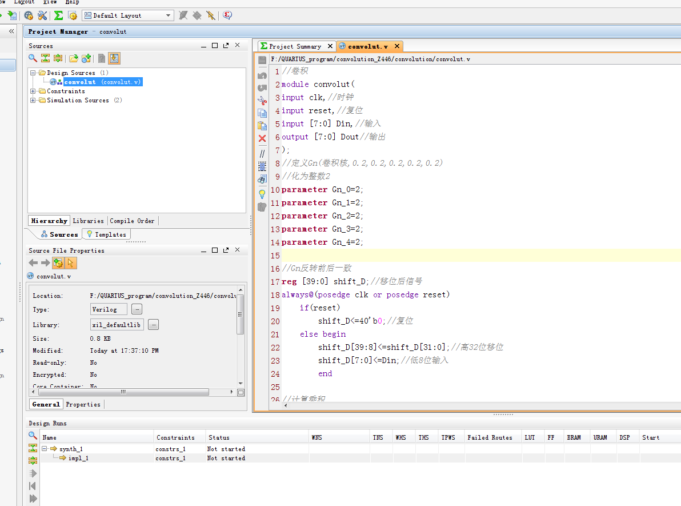The height and width of the screenshot is (506, 681).
Task: Click the red X Delete icon in editor
Action: coord(262,138)
